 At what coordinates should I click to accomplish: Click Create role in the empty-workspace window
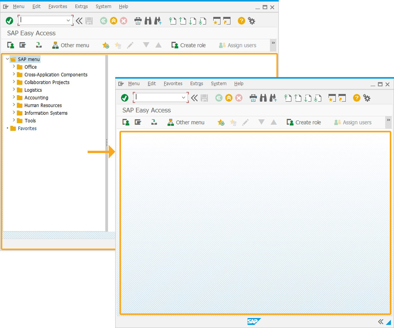[x=304, y=122]
